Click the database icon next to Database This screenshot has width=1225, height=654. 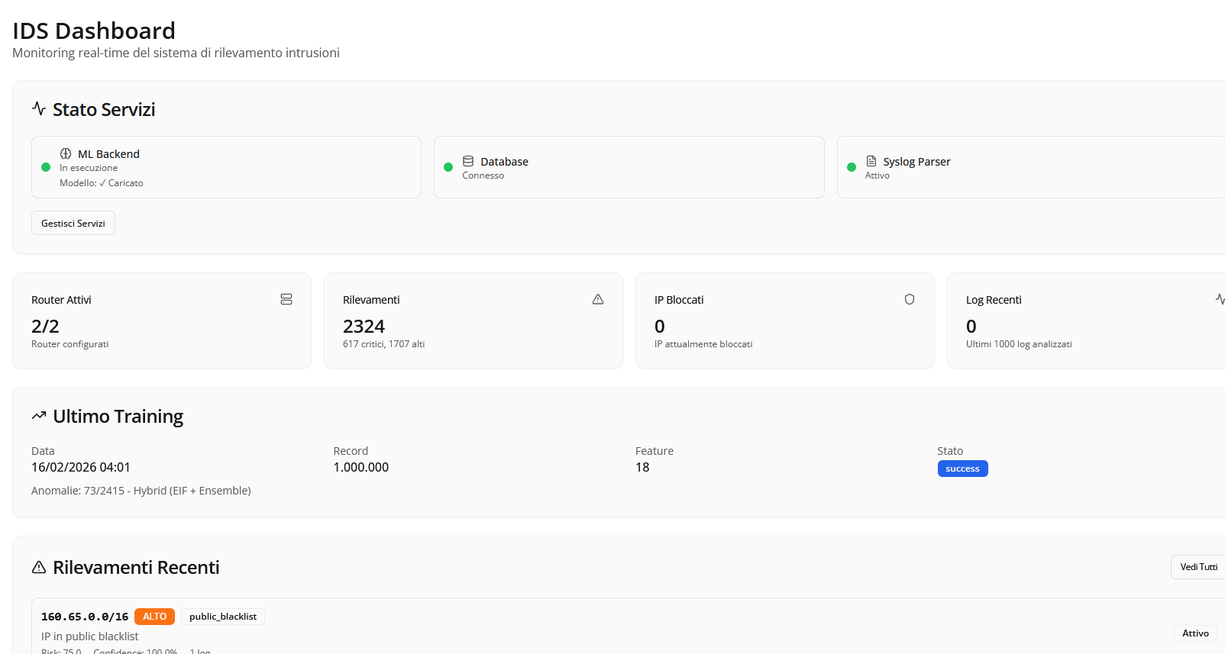(468, 161)
